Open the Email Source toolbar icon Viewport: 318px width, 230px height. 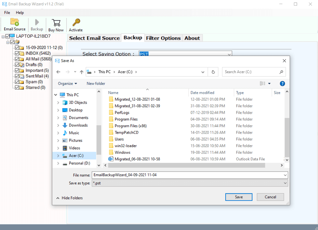(14, 22)
